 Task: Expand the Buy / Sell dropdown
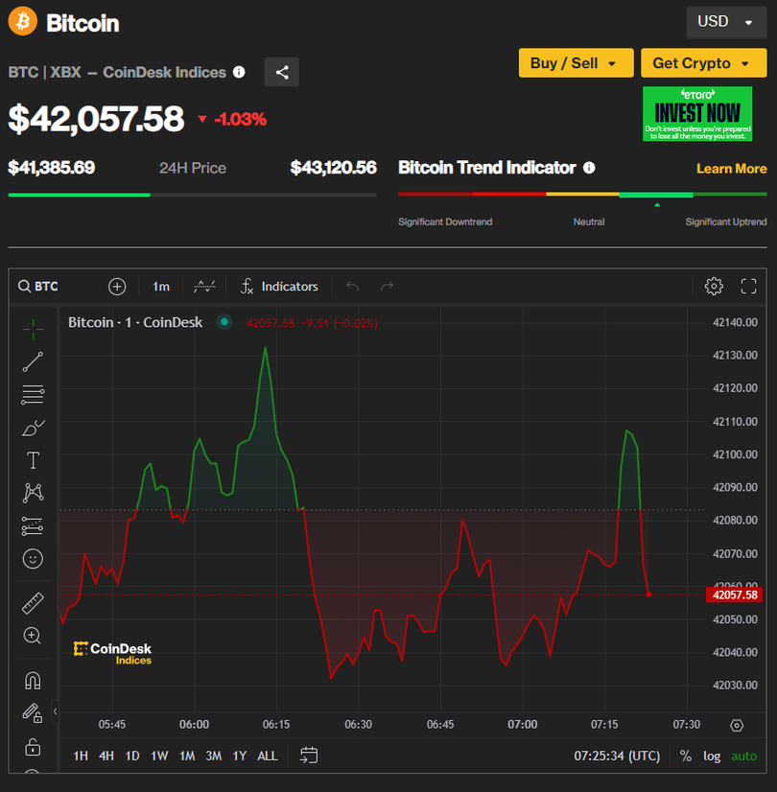(576, 63)
